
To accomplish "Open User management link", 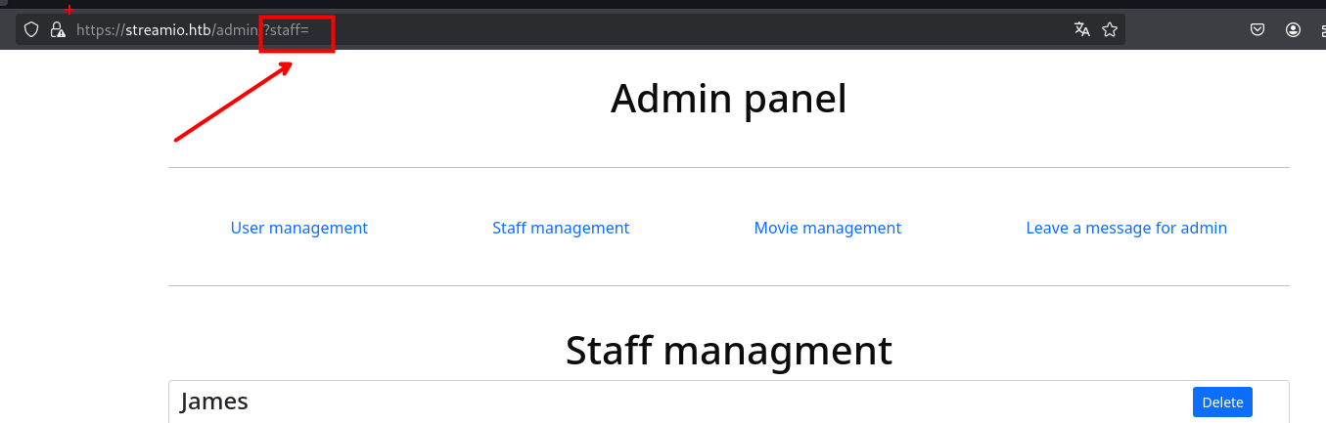I will click(299, 228).
